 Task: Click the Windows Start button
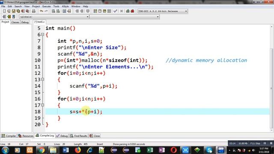5,150
